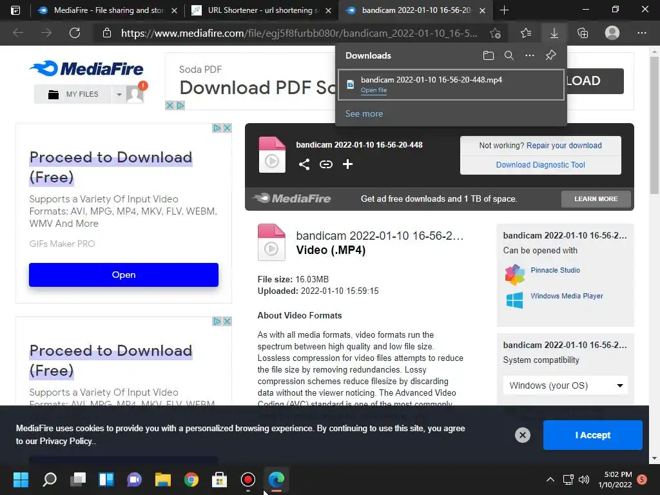
Task: Add file to account with plus icon
Action: click(x=347, y=164)
